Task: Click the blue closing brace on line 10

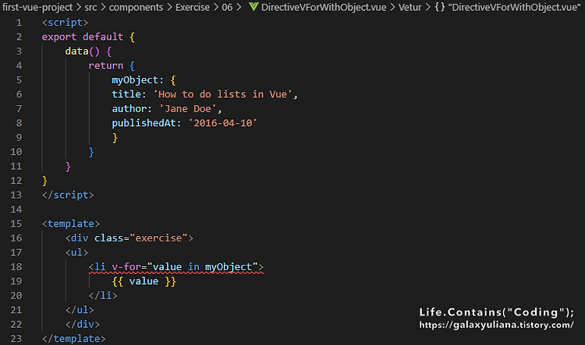Action: pyautogui.click(x=91, y=152)
